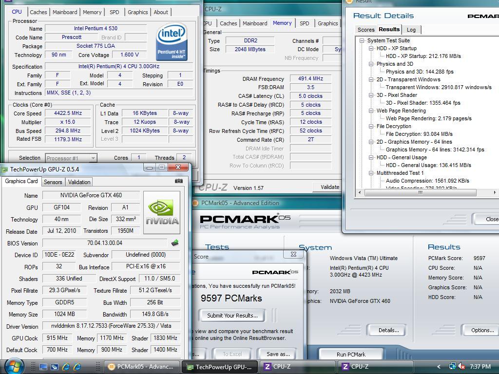
Task: Click the taskbar clock showing 7:37 PM
Action: (x=480, y=366)
